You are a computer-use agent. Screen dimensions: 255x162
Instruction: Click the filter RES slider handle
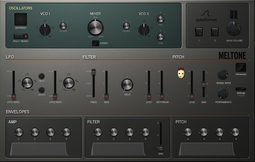tap(107, 96)
